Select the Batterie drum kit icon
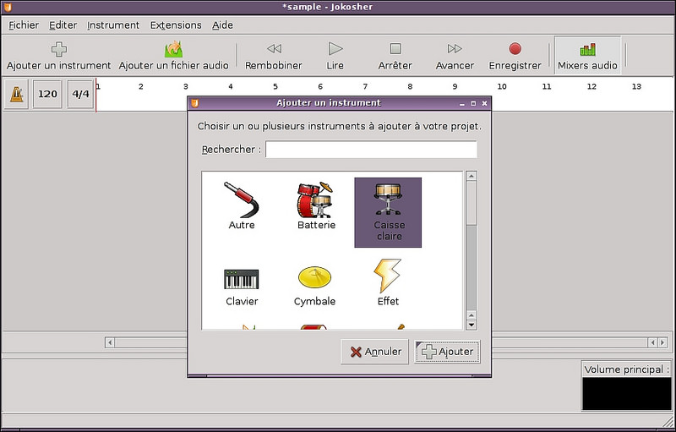 coord(315,200)
